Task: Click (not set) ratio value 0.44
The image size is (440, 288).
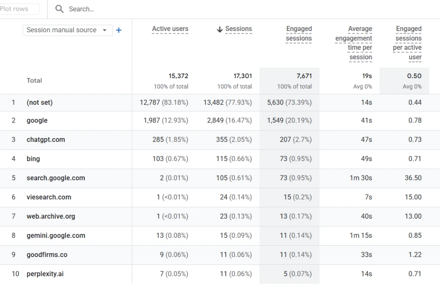Action: pyautogui.click(x=415, y=103)
